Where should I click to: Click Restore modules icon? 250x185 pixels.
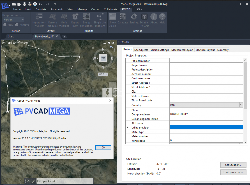pyautogui.click(x=52, y=17)
